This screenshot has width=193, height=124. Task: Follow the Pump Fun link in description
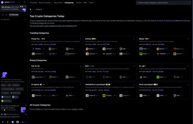pos(161,21)
